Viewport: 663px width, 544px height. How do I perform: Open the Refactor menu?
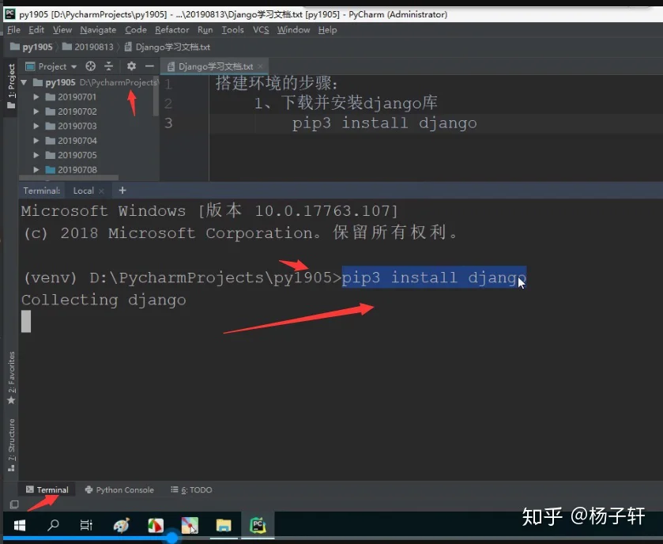[171, 30]
